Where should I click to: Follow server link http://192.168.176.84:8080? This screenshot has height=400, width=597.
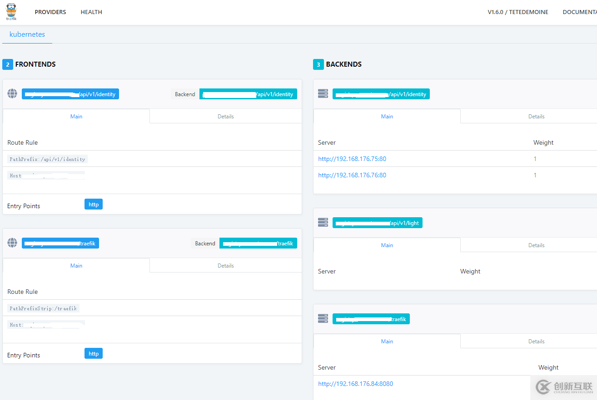pos(356,384)
